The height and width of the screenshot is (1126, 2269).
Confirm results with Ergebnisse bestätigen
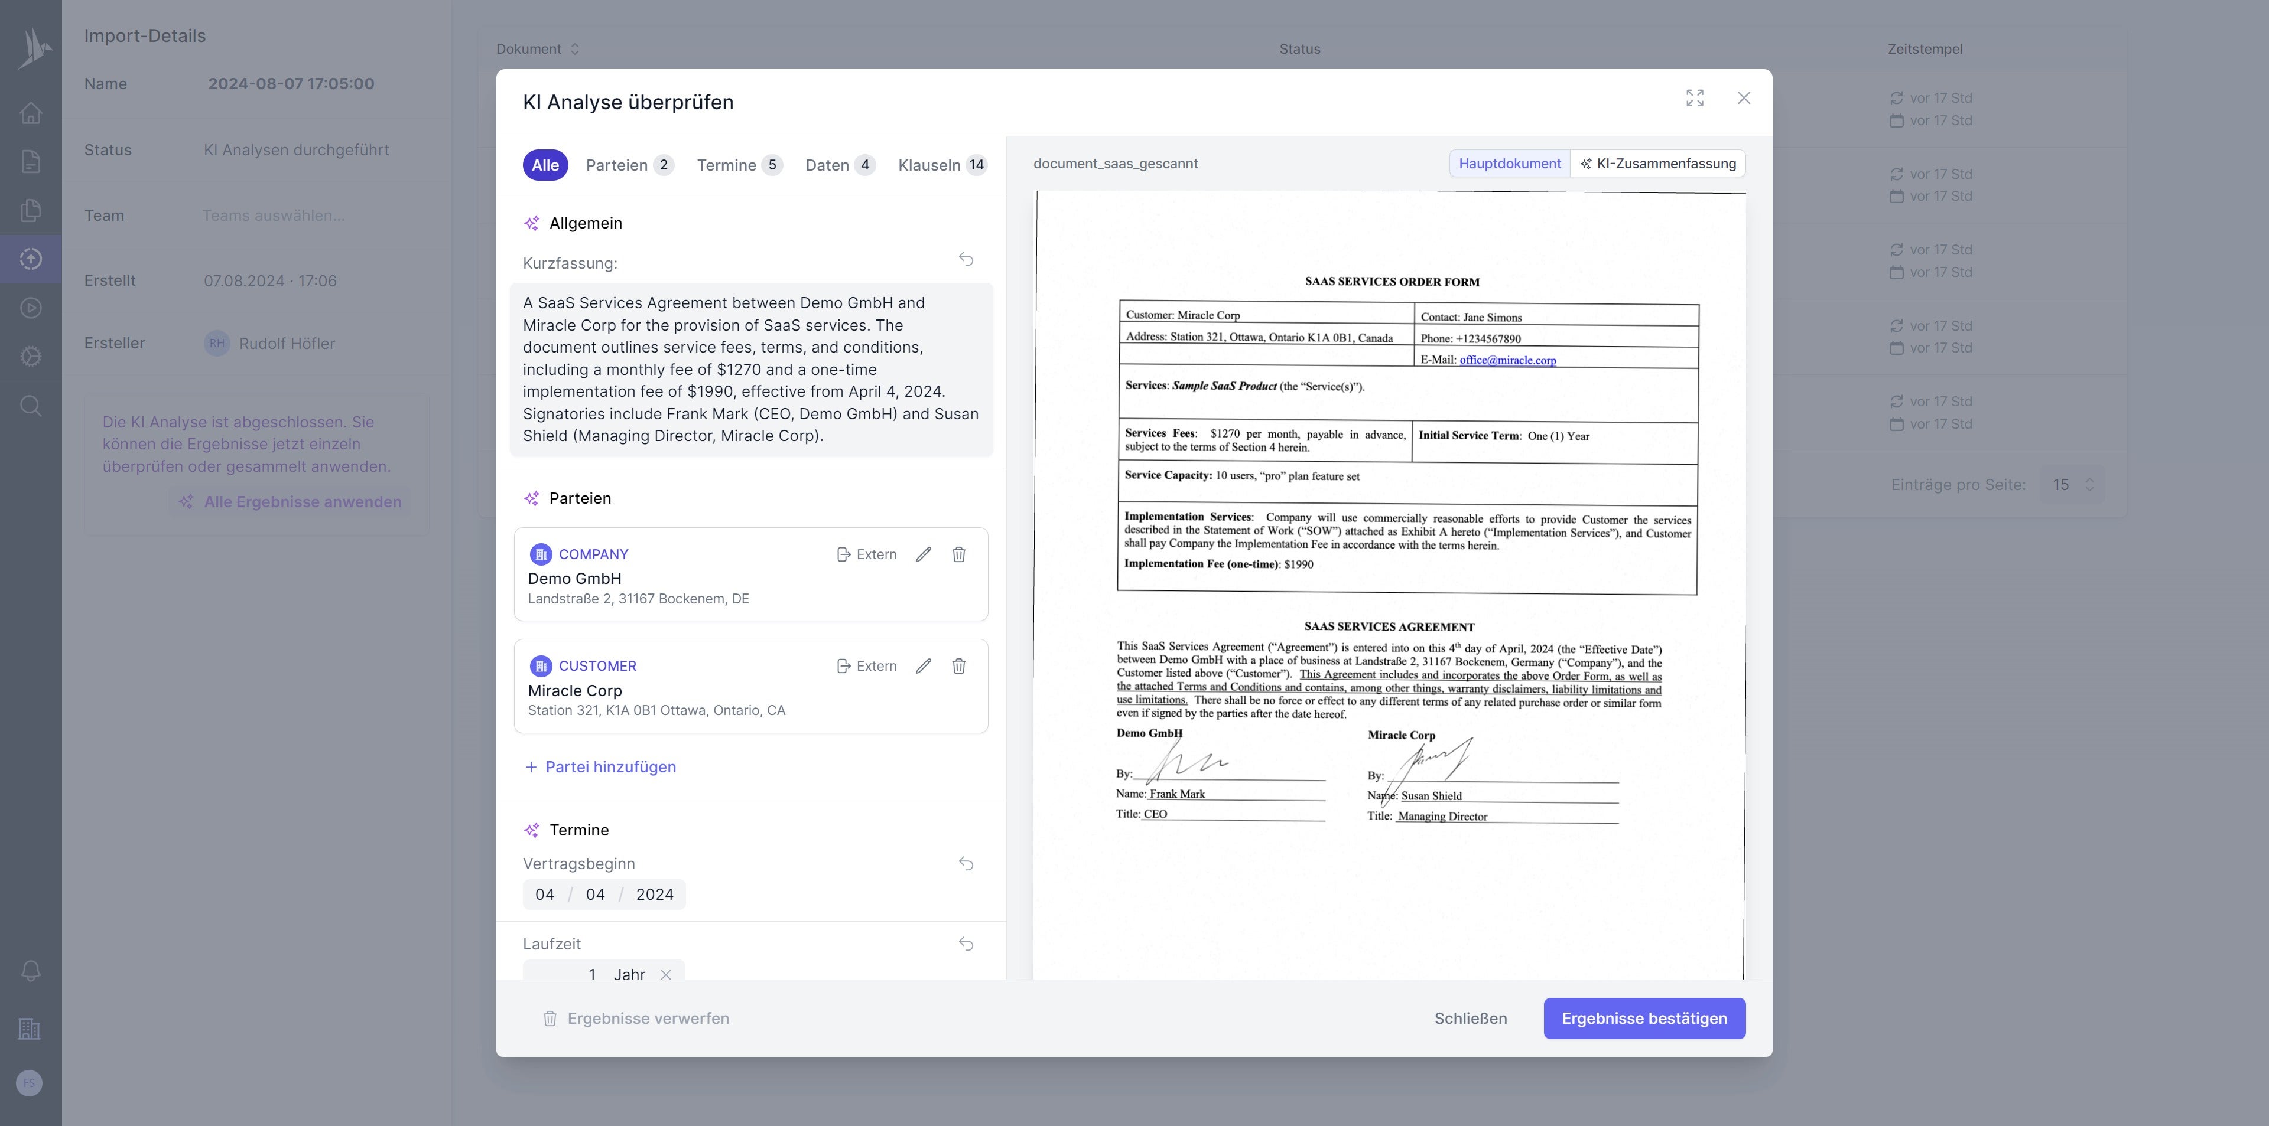[1644, 1019]
